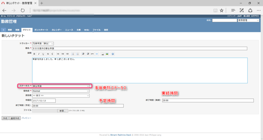
Task: Click the ヘルプ top menu link
Action: (x=29, y=16)
